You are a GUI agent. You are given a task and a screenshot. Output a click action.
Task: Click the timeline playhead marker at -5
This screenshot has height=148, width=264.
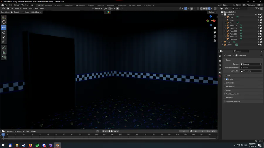3,135
